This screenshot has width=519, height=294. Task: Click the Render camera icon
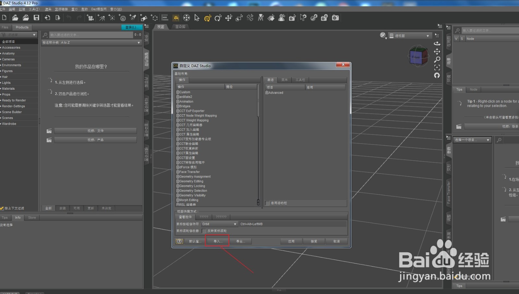coord(335,17)
